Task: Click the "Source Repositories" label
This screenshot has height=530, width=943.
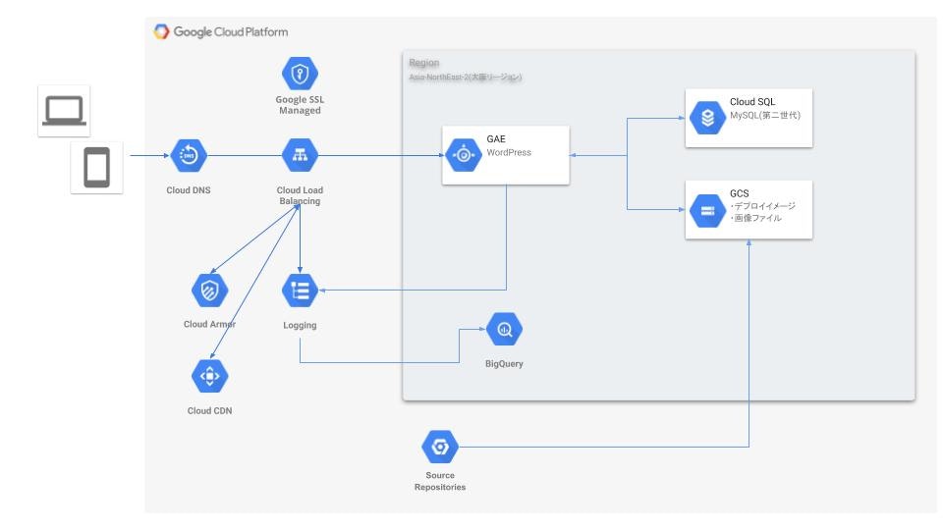Action: [x=440, y=481]
